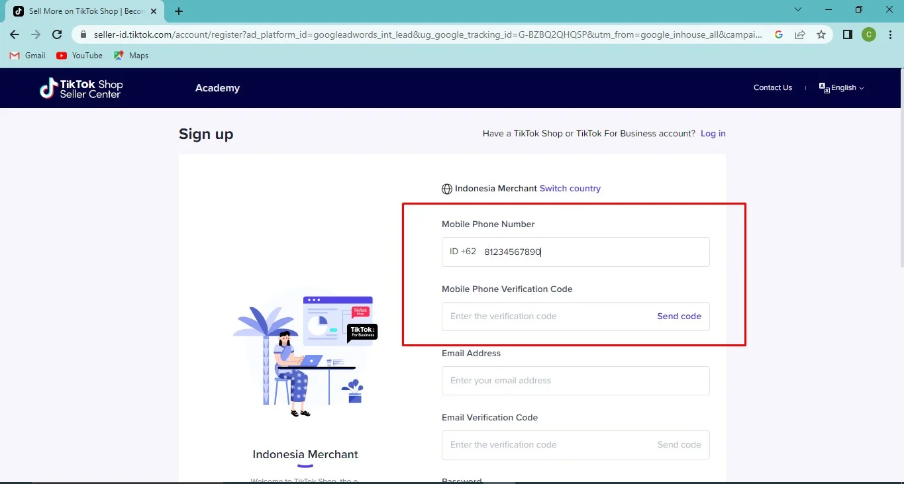This screenshot has width=904, height=484.
Task: Click the site lock icon in address bar
Action: pos(83,34)
